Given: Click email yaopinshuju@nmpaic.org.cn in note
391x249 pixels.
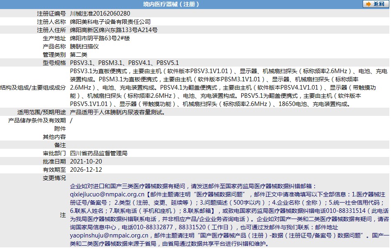Looking at the screenshot, I should pos(109,235).
